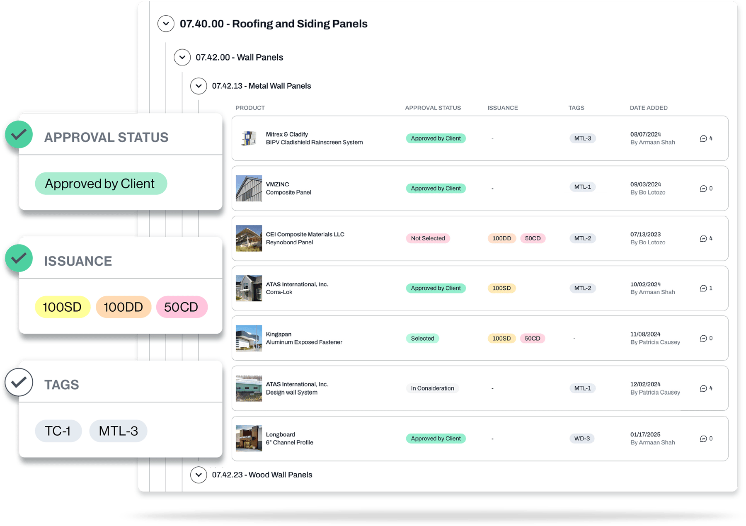Click the APPROVAL STATUS column header
Viewport: 746px width, 526px height.
(x=432, y=108)
